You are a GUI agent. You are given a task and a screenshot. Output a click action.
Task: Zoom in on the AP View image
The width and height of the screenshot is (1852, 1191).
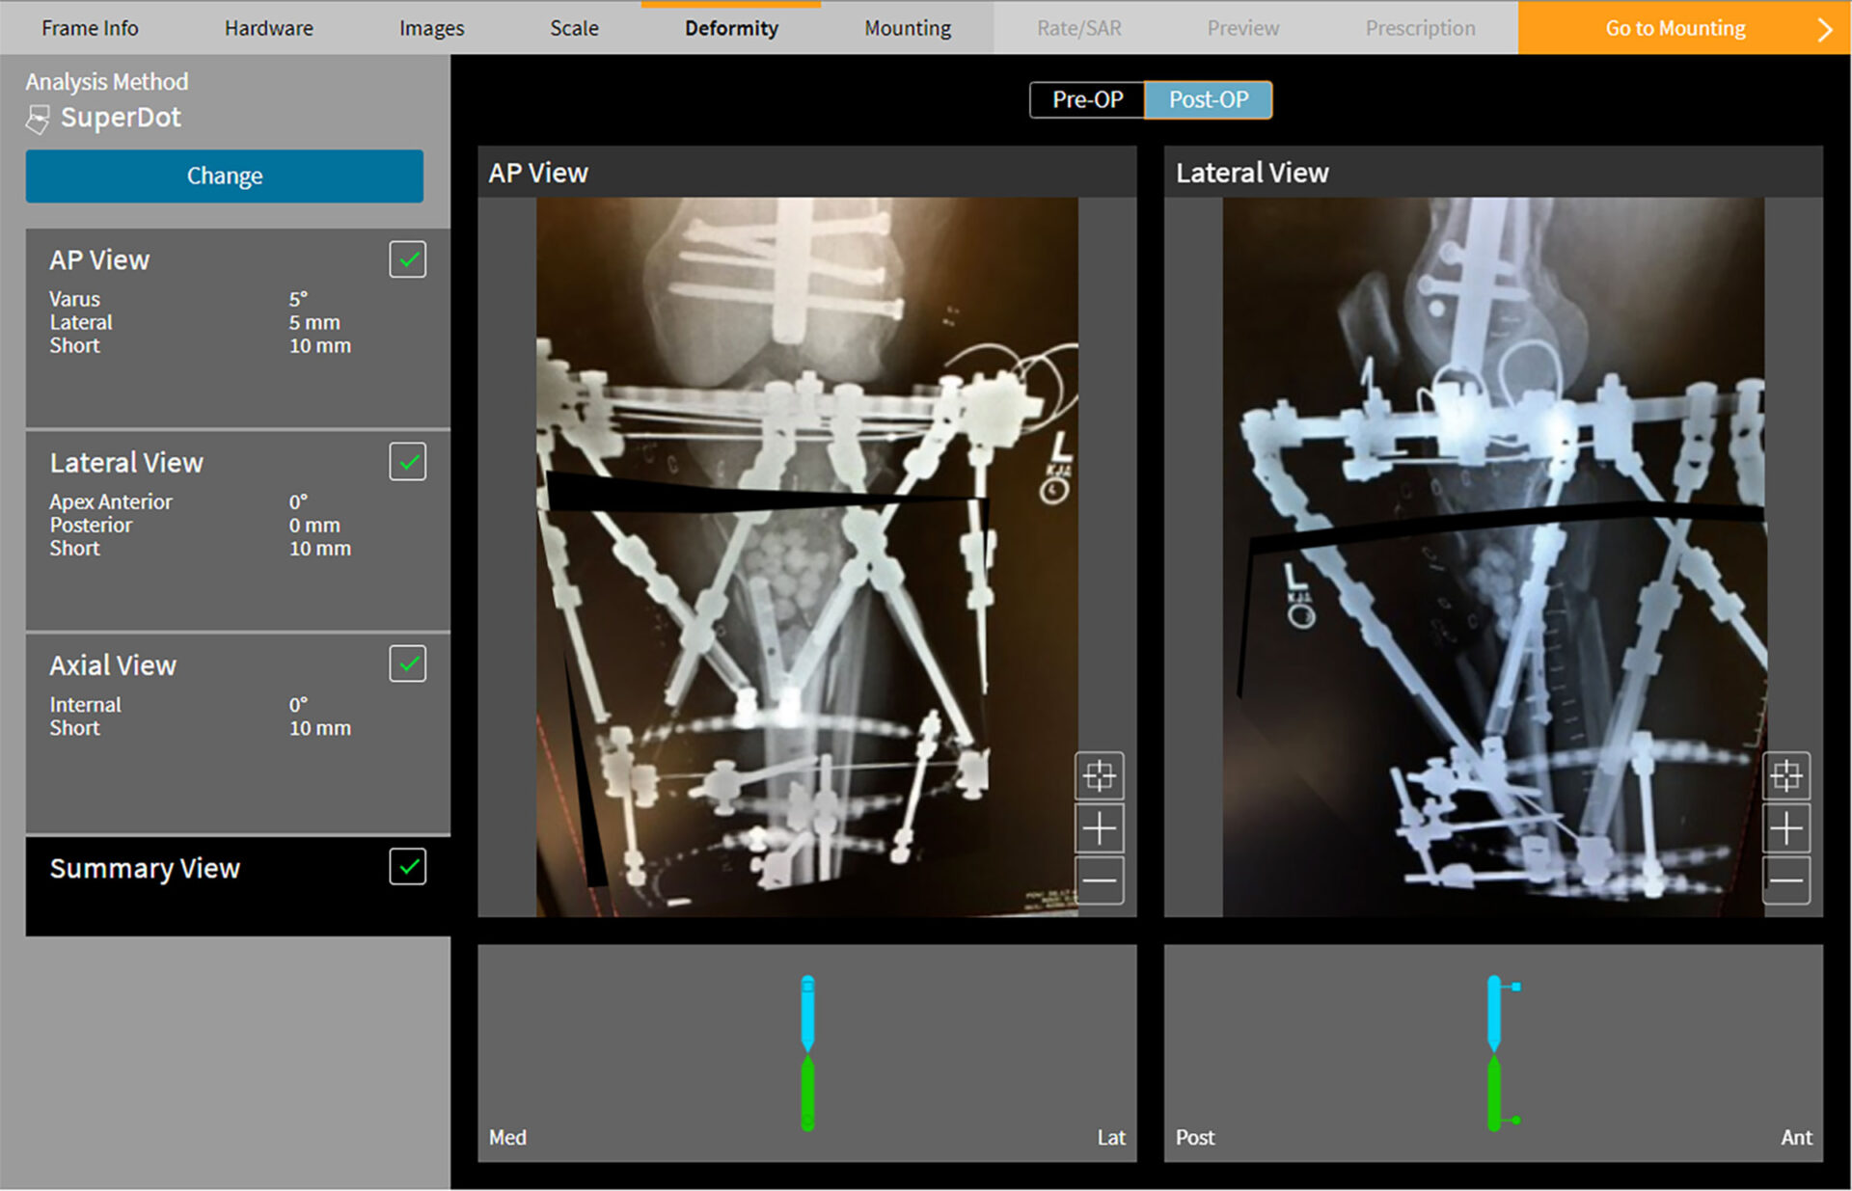pos(1099,828)
